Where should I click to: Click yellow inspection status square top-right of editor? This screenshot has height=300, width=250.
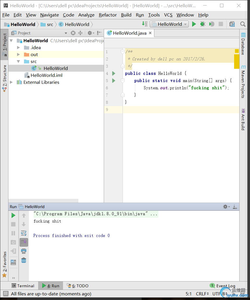tap(237, 51)
